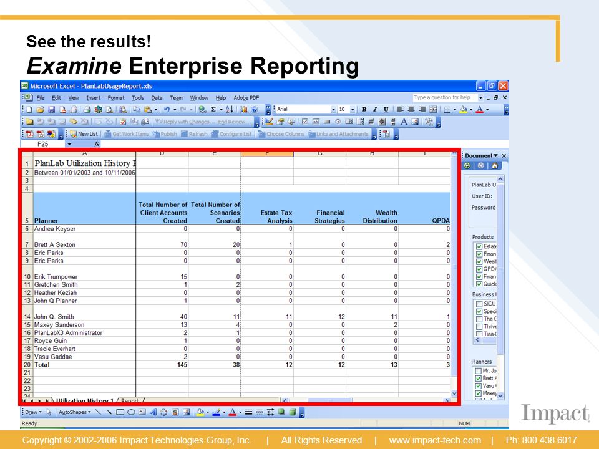This screenshot has height=449, width=599.
Task: Click the Publish button
Action: [165, 134]
